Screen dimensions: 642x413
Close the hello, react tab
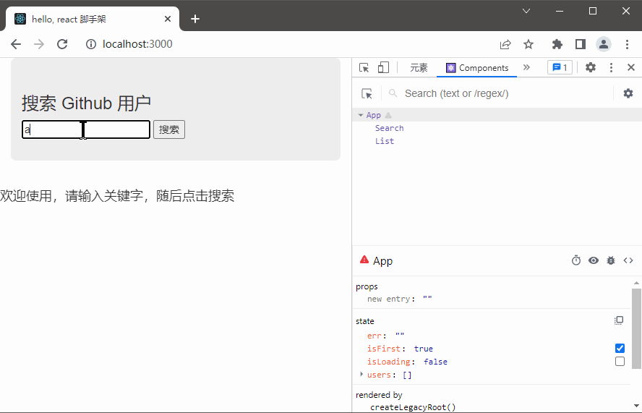pyautogui.click(x=168, y=19)
